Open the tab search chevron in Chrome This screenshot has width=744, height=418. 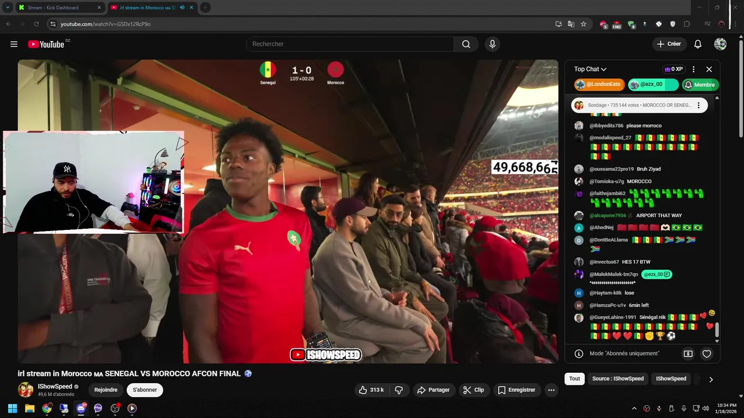pyautogui.click(x=8, y=8)
